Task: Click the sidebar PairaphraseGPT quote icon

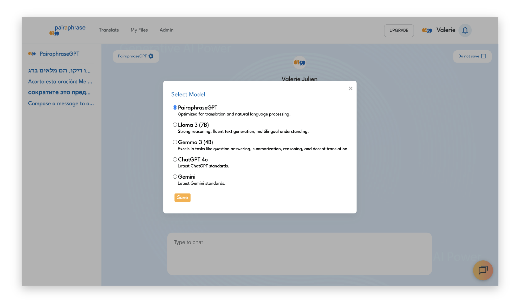Action: point(32,54)
